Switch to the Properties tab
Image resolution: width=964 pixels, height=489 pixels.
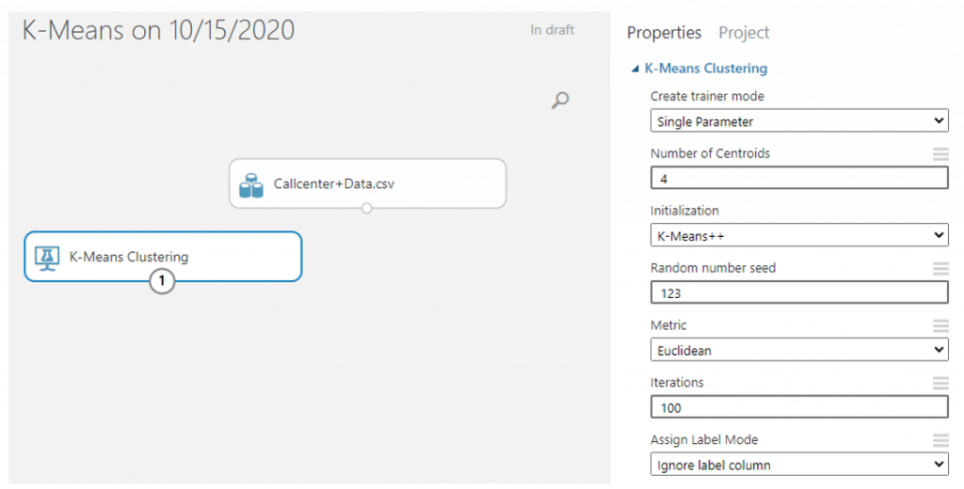pos(664,33)
